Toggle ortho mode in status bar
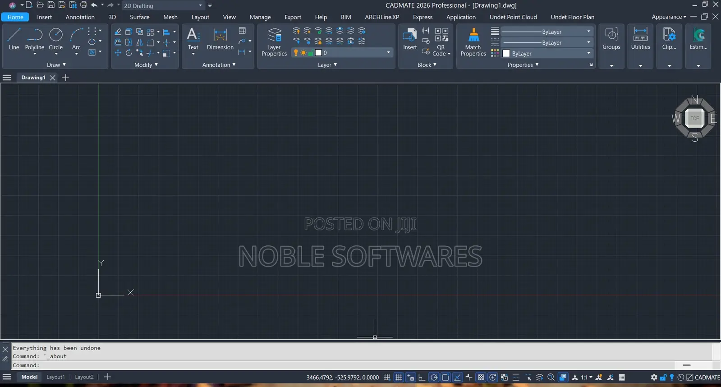Screen dimensions: 721x387 422,377
